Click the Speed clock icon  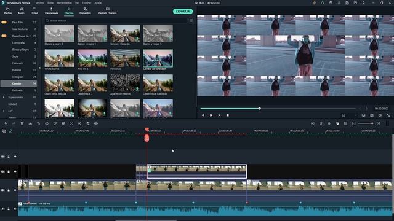47,123
